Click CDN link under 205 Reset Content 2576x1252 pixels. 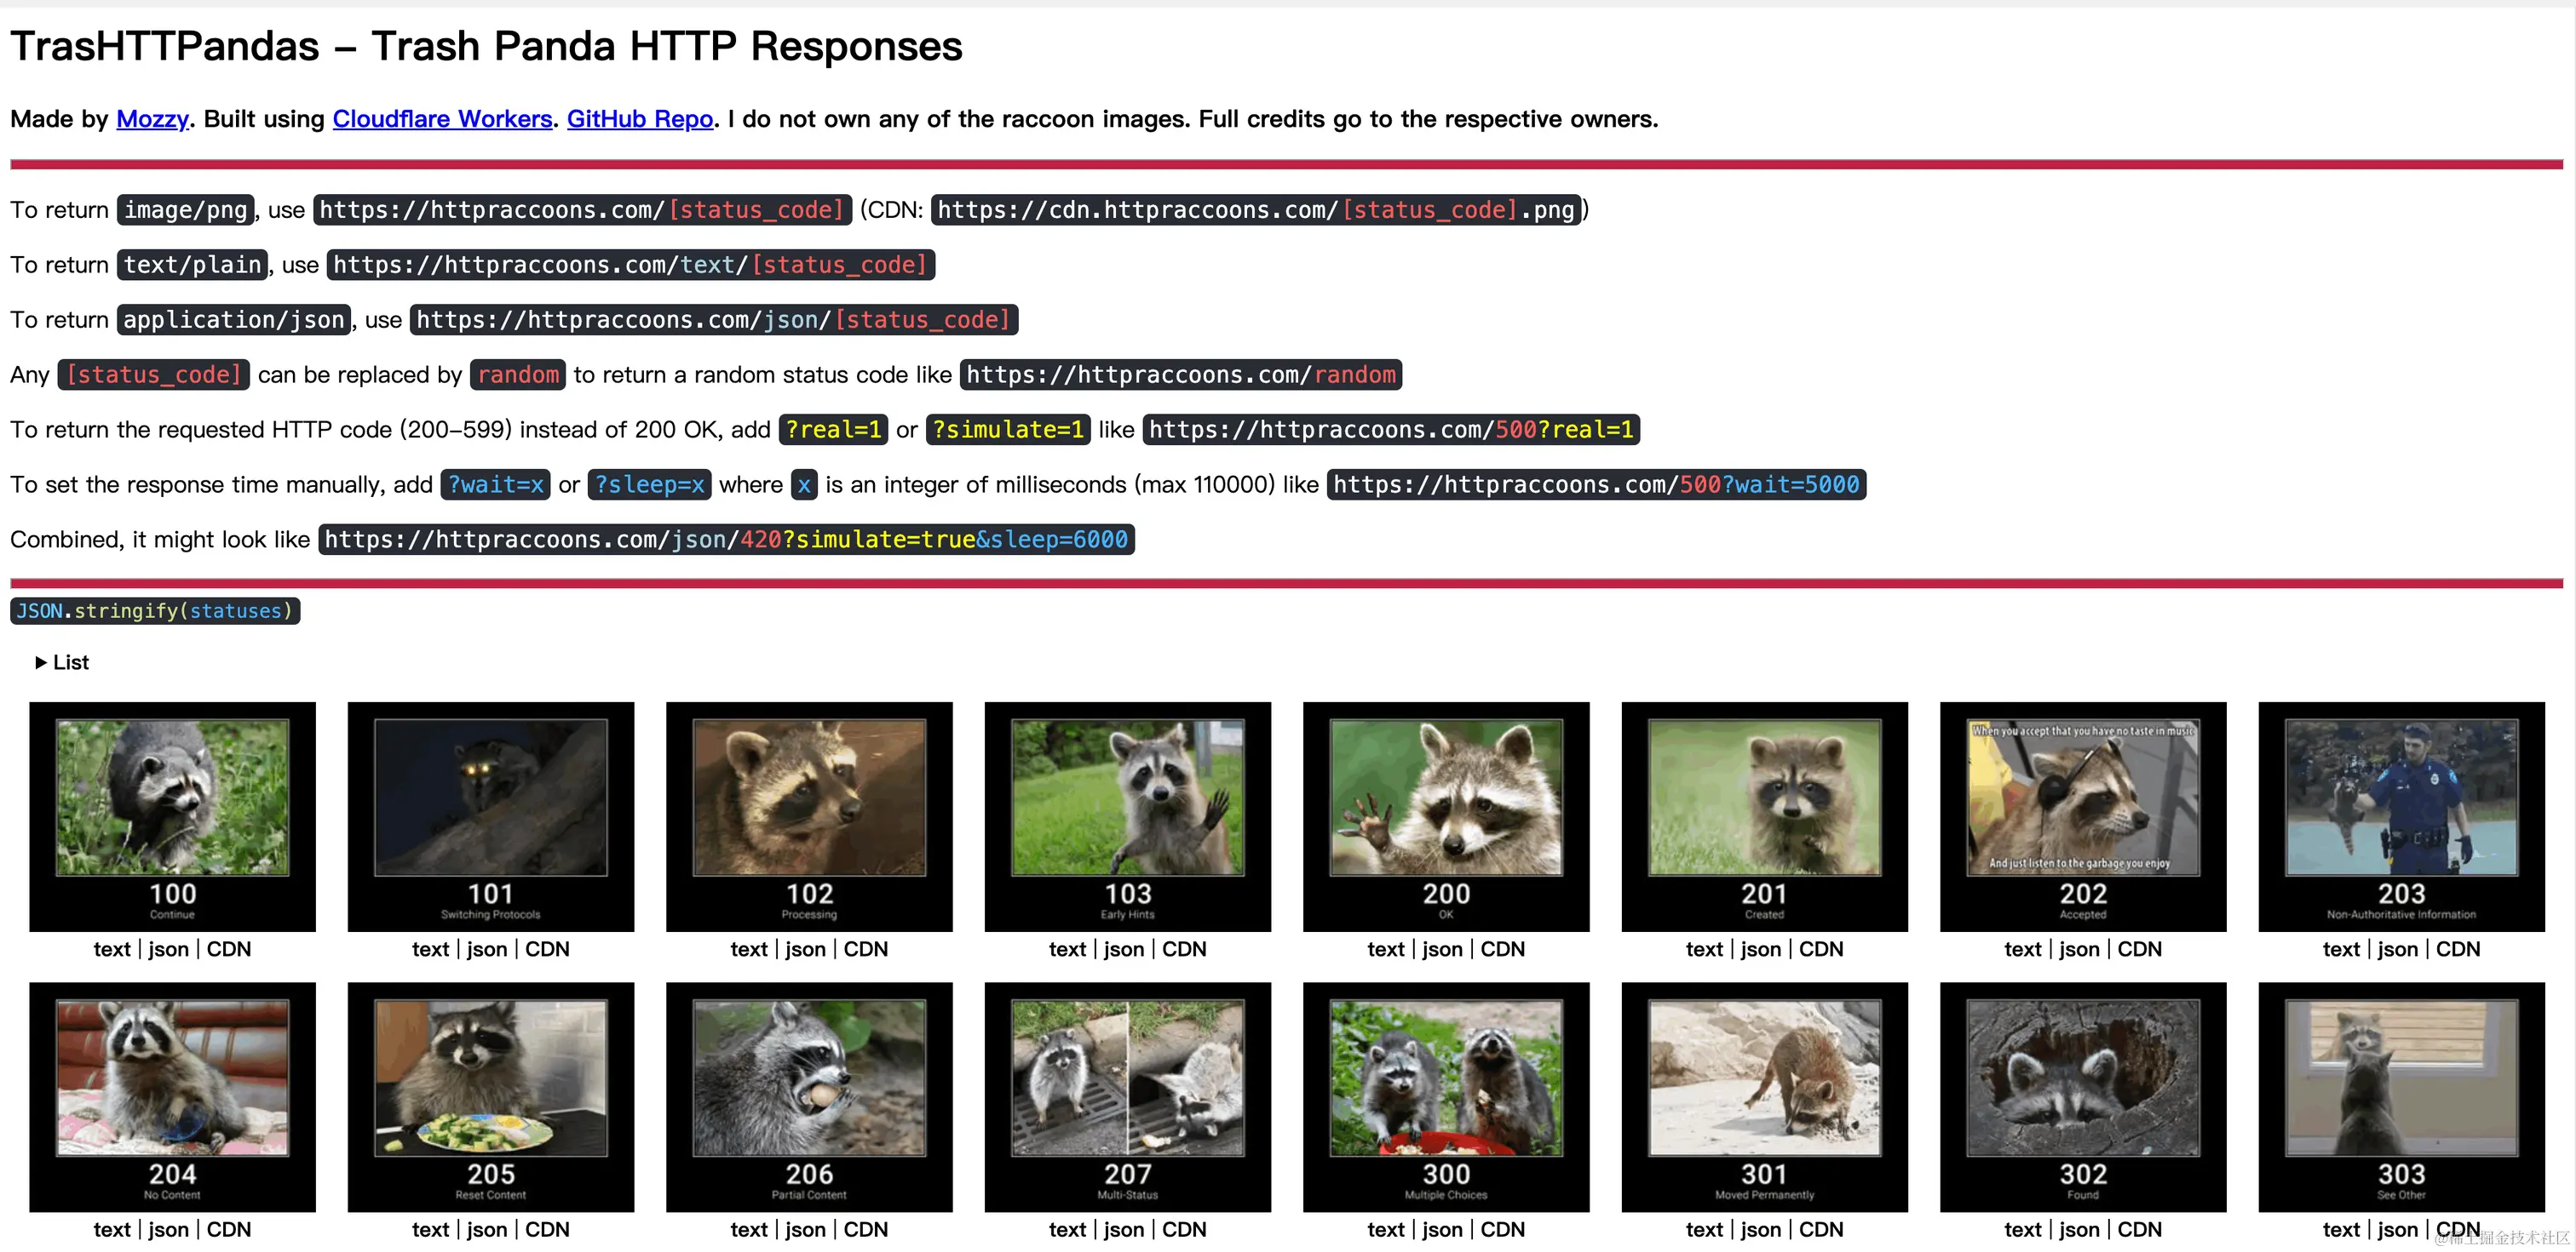547,1230
